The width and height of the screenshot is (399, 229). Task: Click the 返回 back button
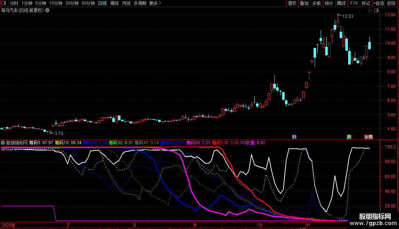coord(391,4)
